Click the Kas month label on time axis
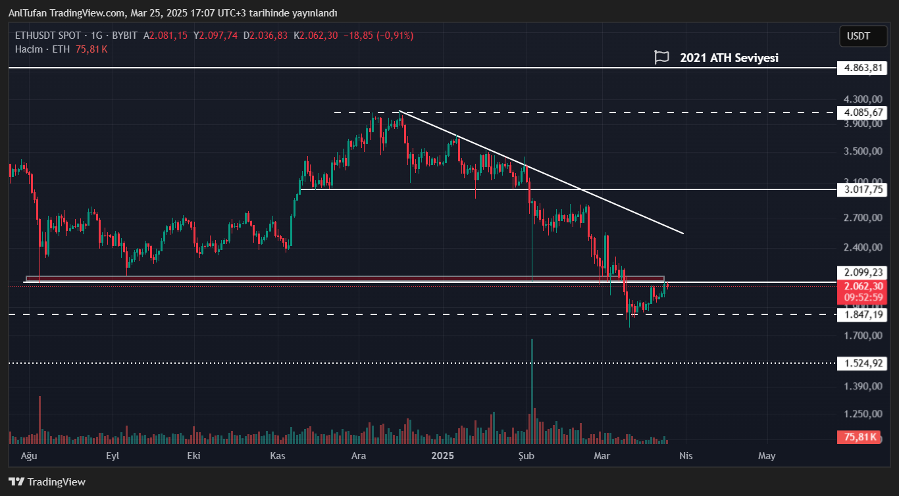 (x=278, y=455)
